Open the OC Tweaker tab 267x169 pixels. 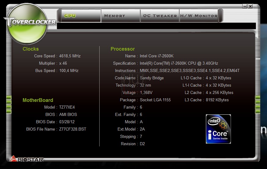[x=160, y=16]
